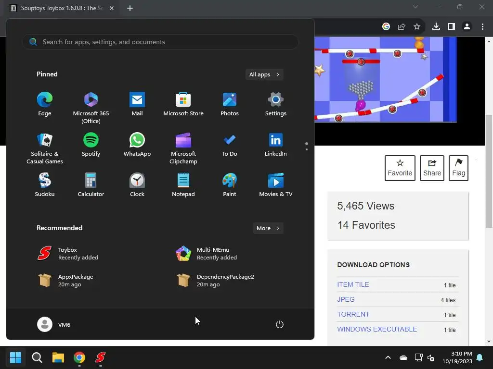Open the JPEG download option
The width and height of the screenshot is (493, 369).
(x=346, y=299)
